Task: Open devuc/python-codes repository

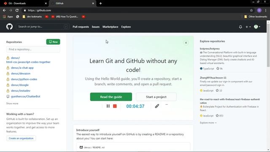Action: click(x=24, y=79)
